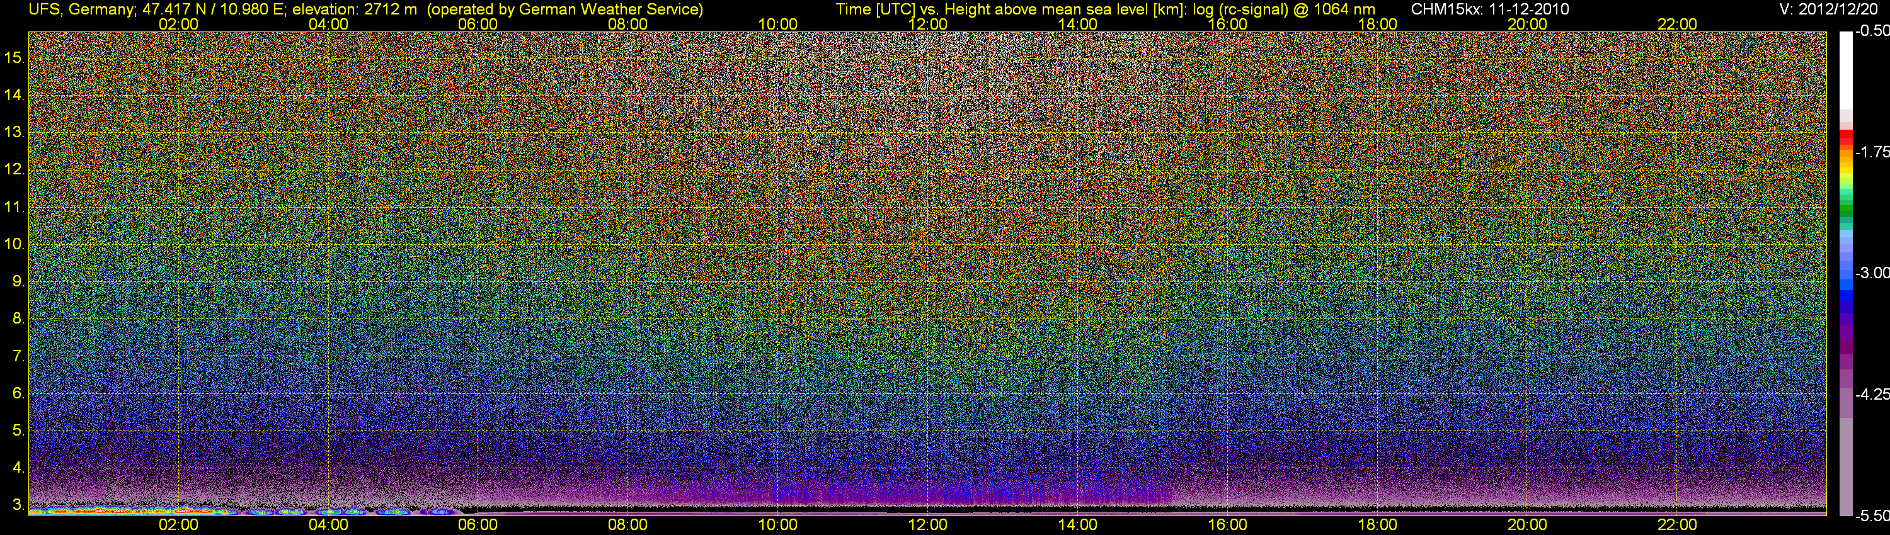The image size is (1890, 535).
Task: Click the height axis label '14.'
Action: point(14,95)
